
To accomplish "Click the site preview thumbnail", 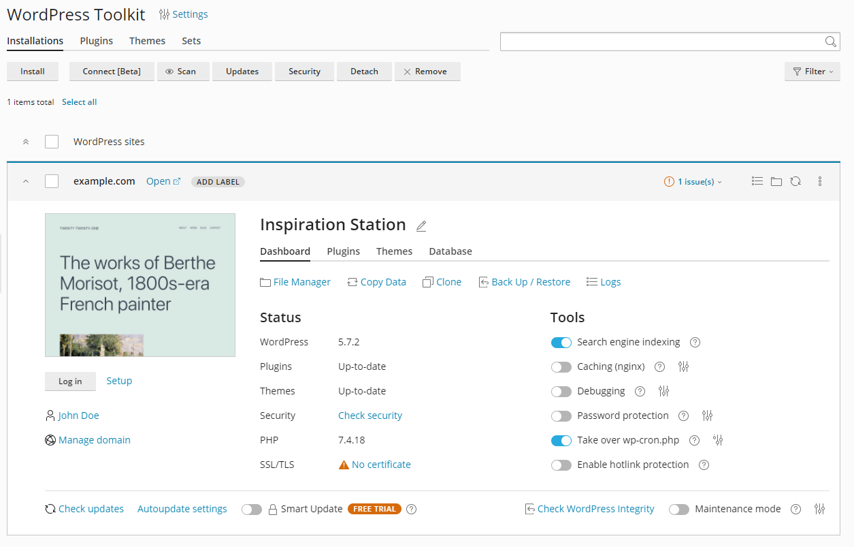I will [140, 285].
